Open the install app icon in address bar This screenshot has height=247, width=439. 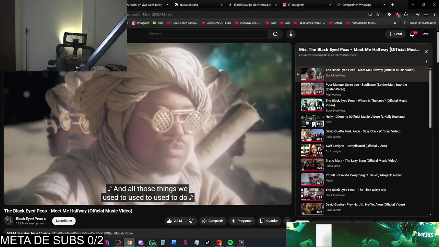tap(370, 14)
